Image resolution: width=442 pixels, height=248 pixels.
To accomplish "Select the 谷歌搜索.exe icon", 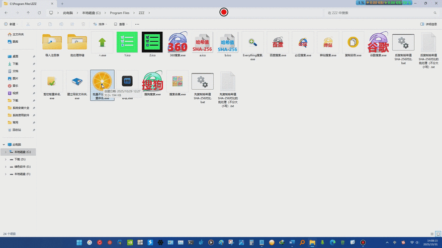I will click(378, 43).
